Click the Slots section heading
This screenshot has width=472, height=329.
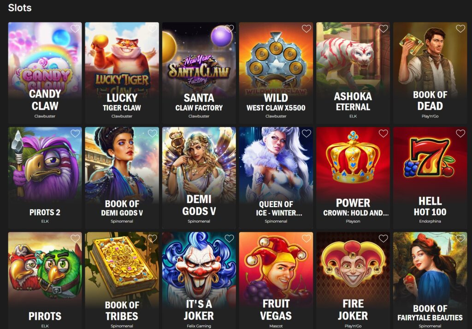tap(20, 7)
